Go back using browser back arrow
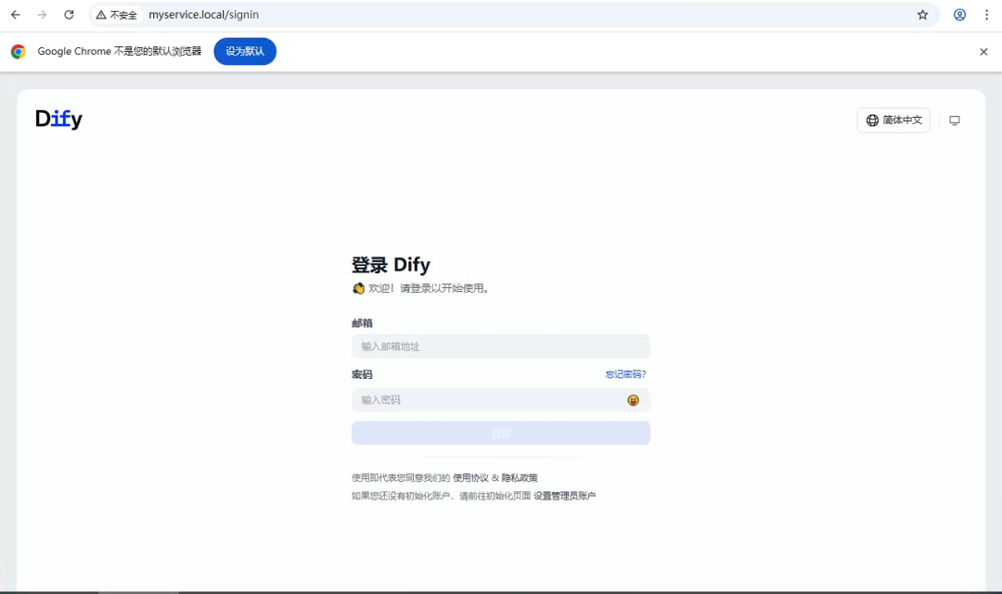Image resolution: width=1002 pixels, height=594 pixels. 16,15
